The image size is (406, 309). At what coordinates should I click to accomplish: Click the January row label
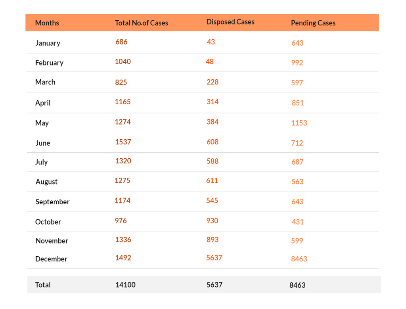pyautogui.click(x=48, y=43)
